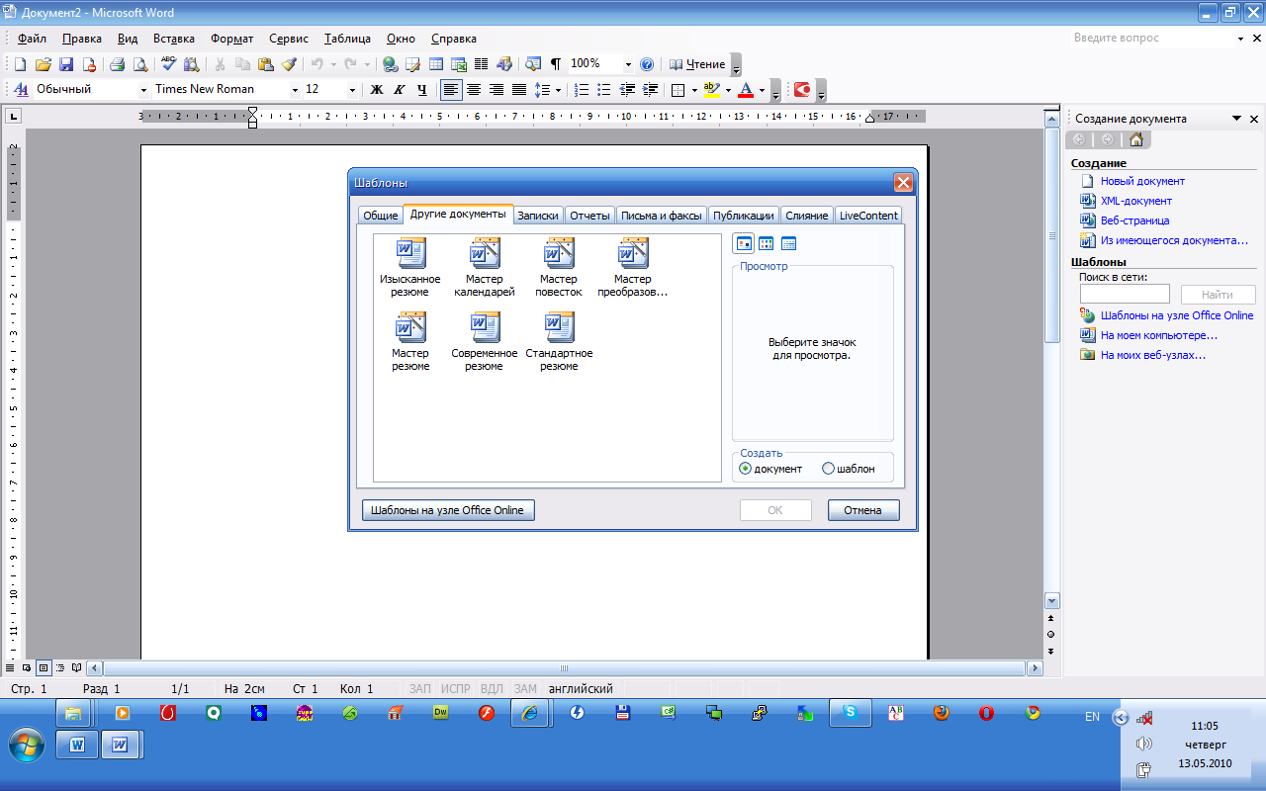Image resolution: width=1266 pixels, height=791 pixels.
Task: Switch to the Отчеты tab
Action: tap(589, 216)
